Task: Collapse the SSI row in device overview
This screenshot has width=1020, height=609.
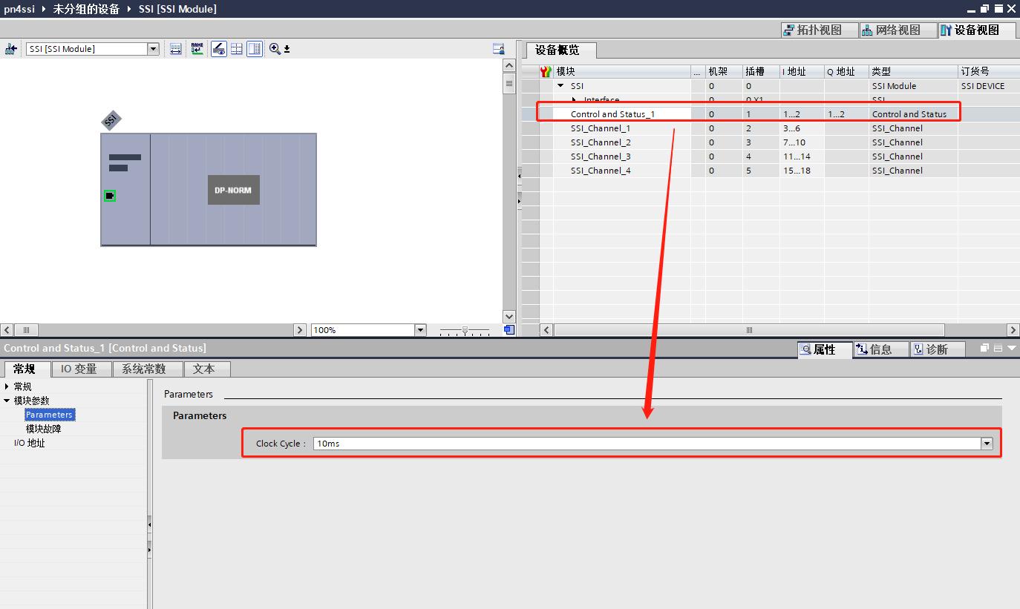Action: [x=561, y=86]
